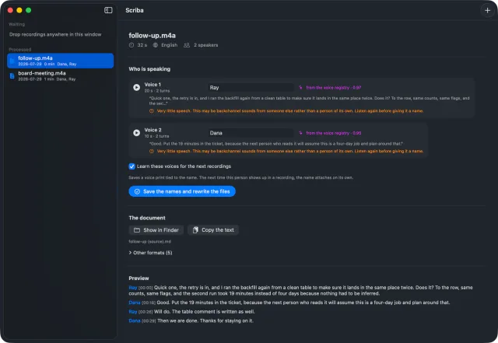Viewport: 498px width, 343px height.
Task: Play the Voice 2 sample
Action: (137, 133)
